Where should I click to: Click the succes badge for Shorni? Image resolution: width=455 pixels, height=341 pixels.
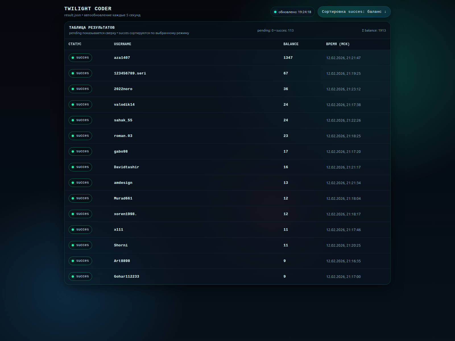[x=80, y=245]
